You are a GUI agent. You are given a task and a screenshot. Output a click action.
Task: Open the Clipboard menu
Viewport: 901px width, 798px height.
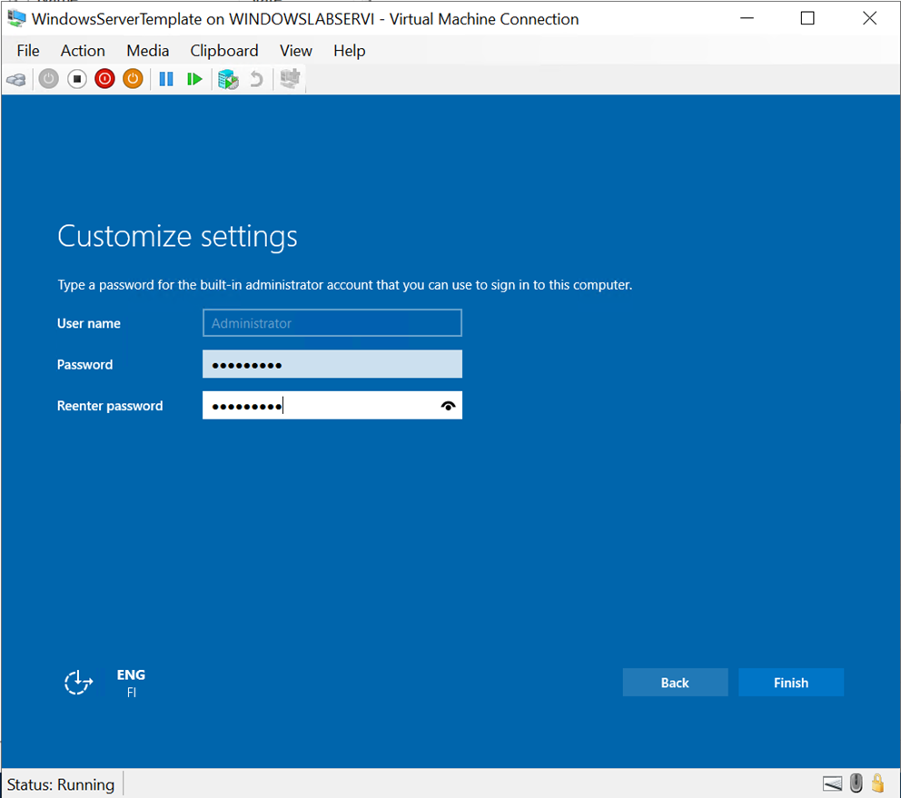224,51
